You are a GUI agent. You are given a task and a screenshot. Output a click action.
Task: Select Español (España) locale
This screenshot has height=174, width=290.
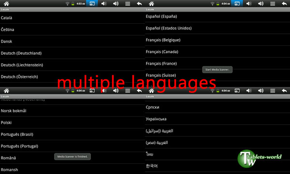click(217, 16)
